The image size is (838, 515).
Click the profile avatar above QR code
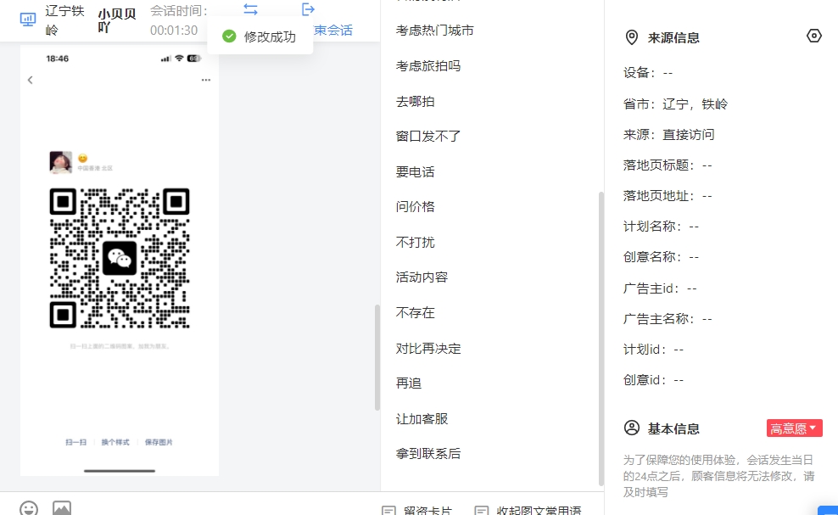(x=60, y=162)
